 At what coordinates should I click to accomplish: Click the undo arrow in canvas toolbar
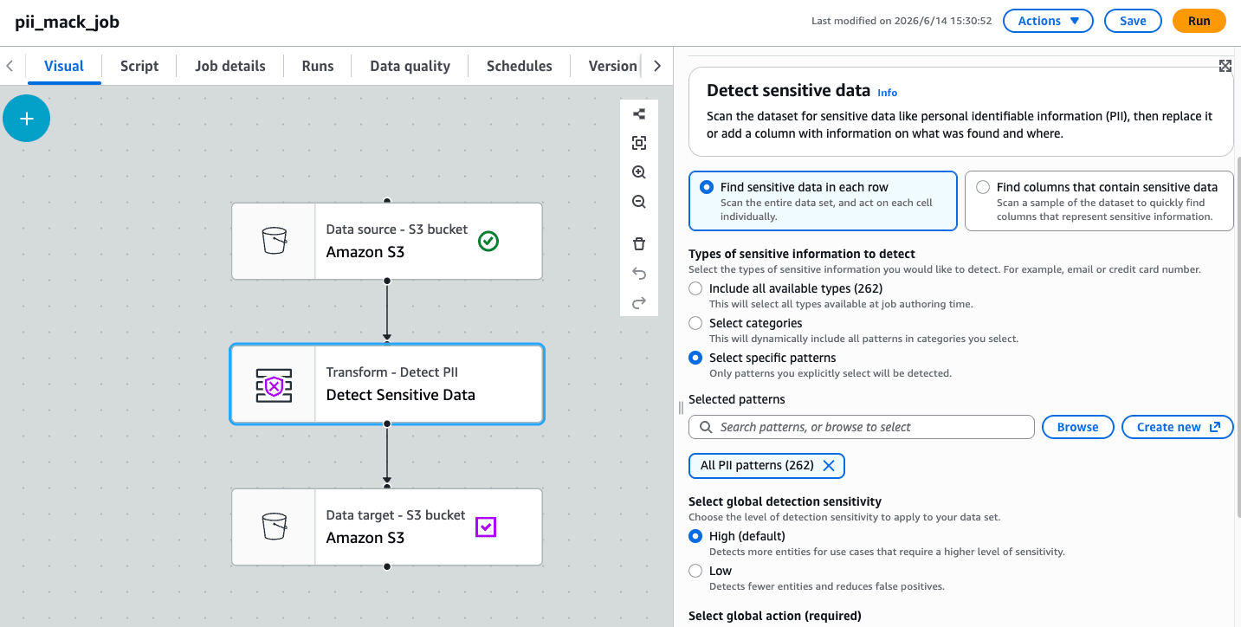(639, 274)
